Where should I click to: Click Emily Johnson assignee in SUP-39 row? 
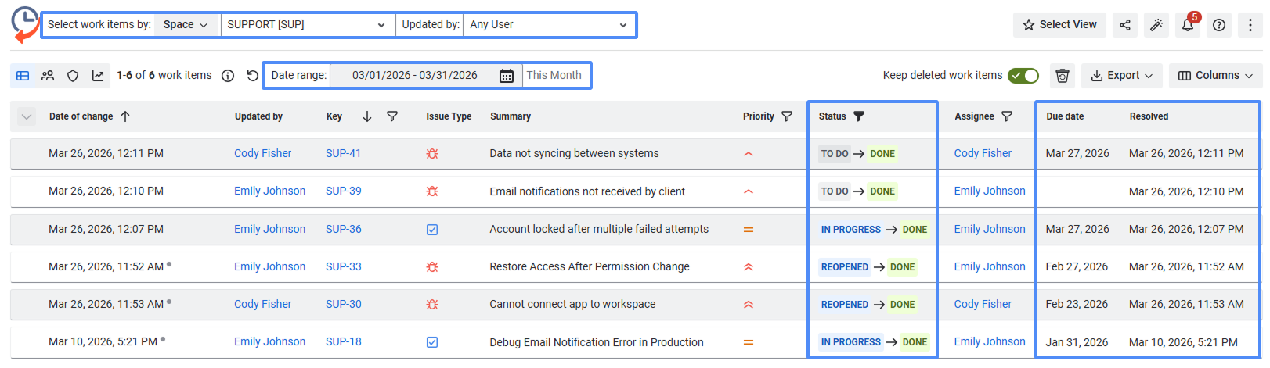pos(989,191)
